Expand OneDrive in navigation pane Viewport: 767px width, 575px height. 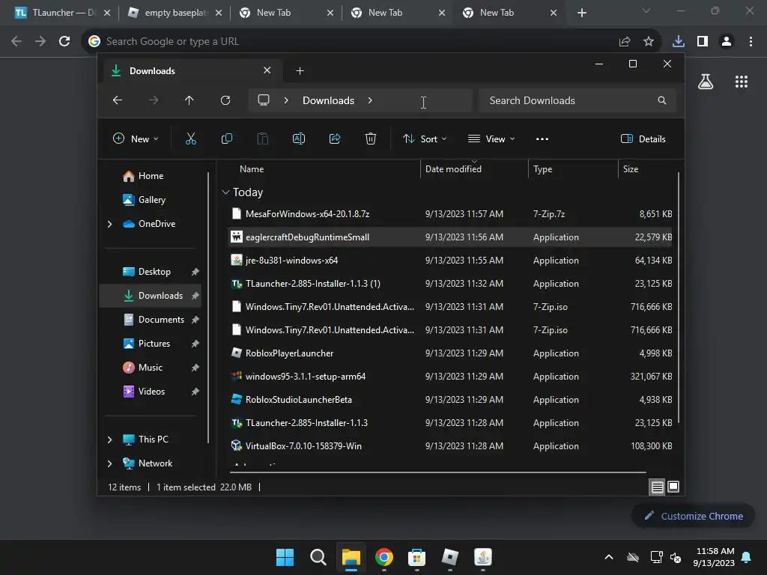pos(109,224)
